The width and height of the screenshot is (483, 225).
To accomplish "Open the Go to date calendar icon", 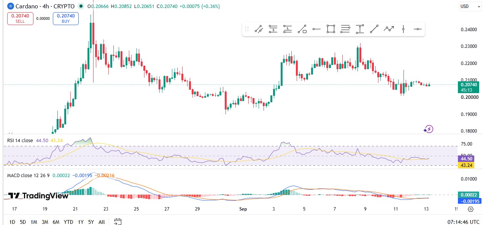I will click(x=118, y=222).
